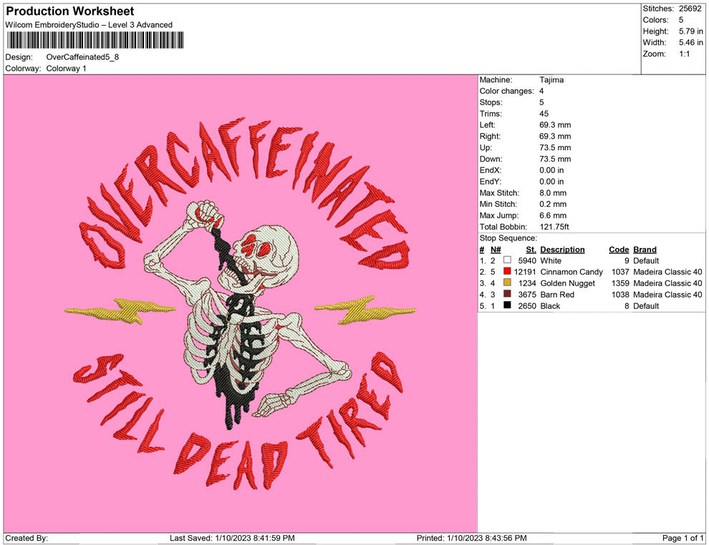Viewport: 709px width, 545px height.
Task: Click the Cinnamon Candy red swatch
Action: (x=507, y=271)
